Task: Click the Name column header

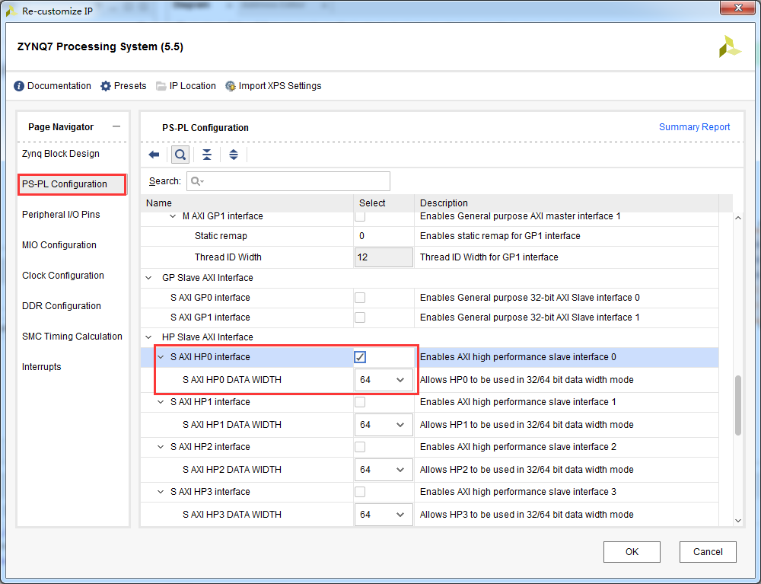Action: 247,203
